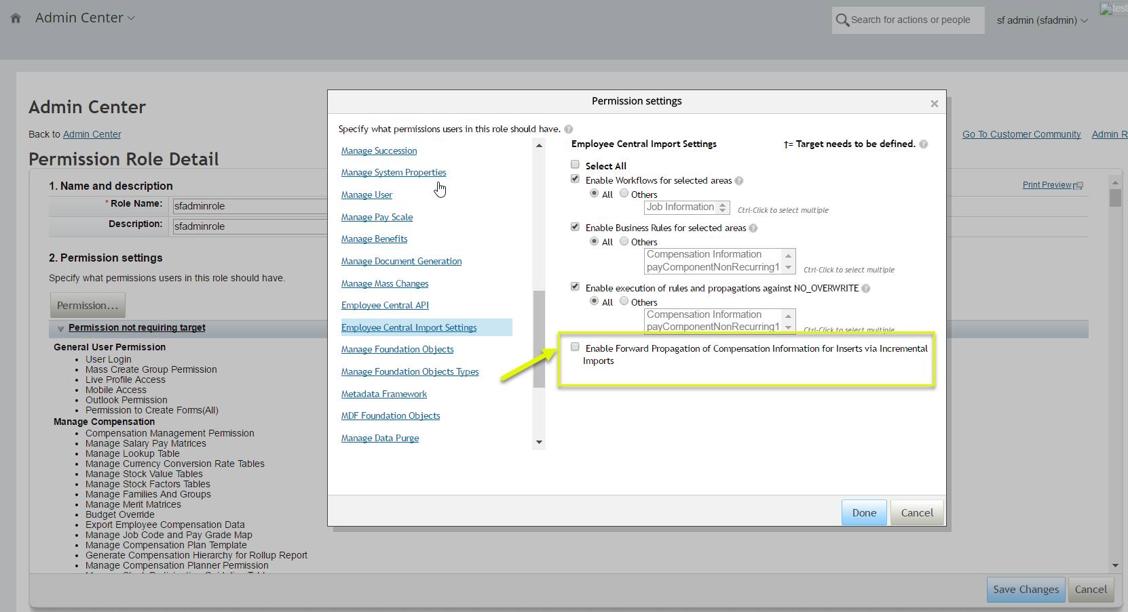Open Manage Foundation Objects category

pyautogui.click(x=397, y=350)
